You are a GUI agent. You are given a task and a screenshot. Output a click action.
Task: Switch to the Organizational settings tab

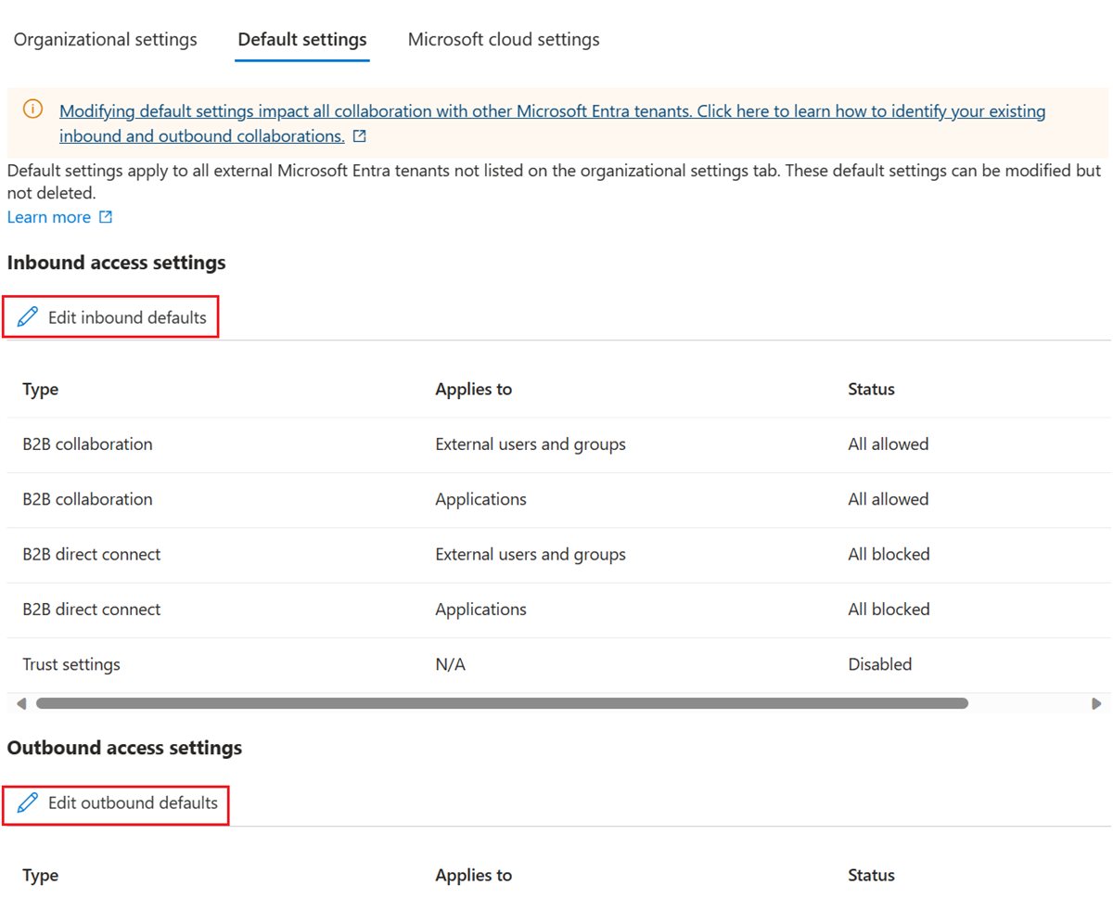pyautogui.click(x=105, y=39)
